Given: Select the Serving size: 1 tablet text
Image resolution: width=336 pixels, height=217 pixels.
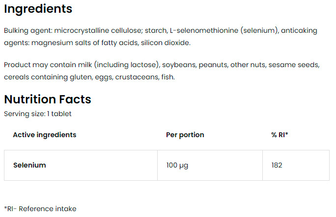Looking at the screenshot, I should [x=38, y=114].
